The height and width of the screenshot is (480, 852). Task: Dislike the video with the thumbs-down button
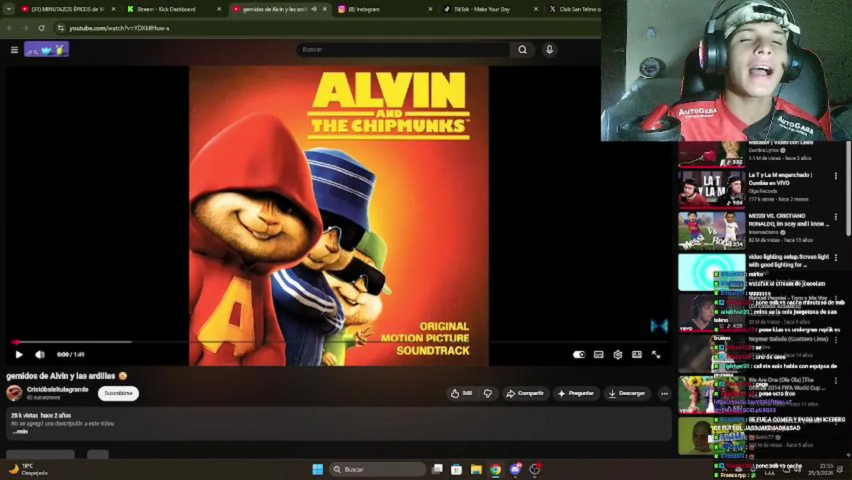click(488, 393)
